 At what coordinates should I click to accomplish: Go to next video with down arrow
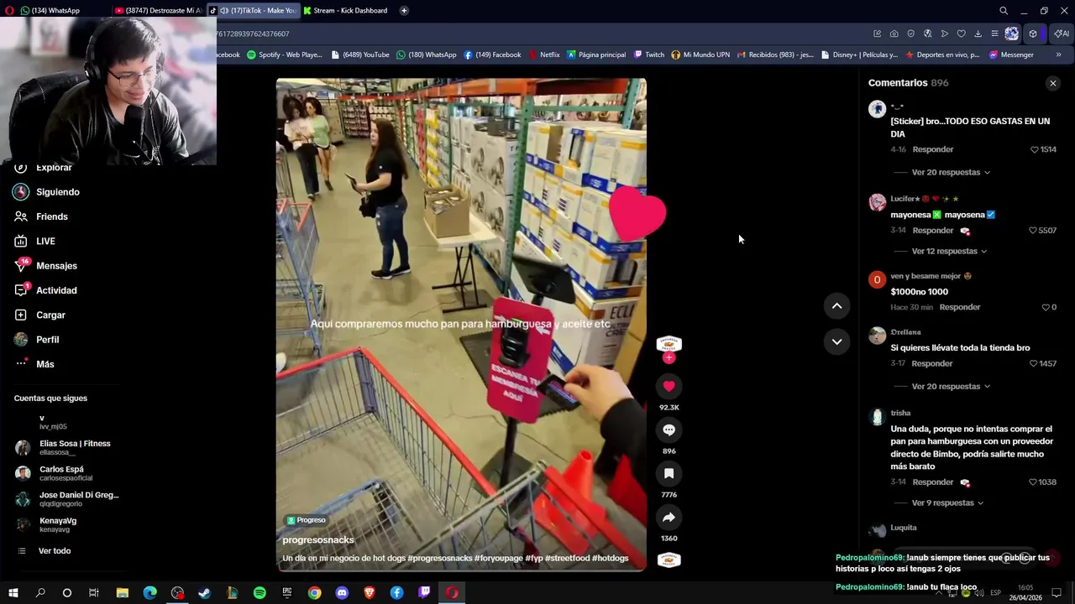coord(836,341)
